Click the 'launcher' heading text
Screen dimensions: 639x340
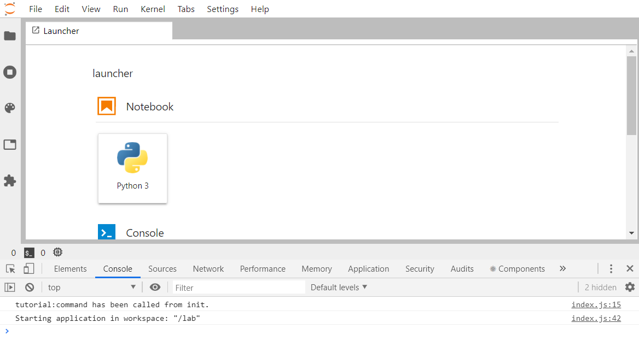click(113, 73)
